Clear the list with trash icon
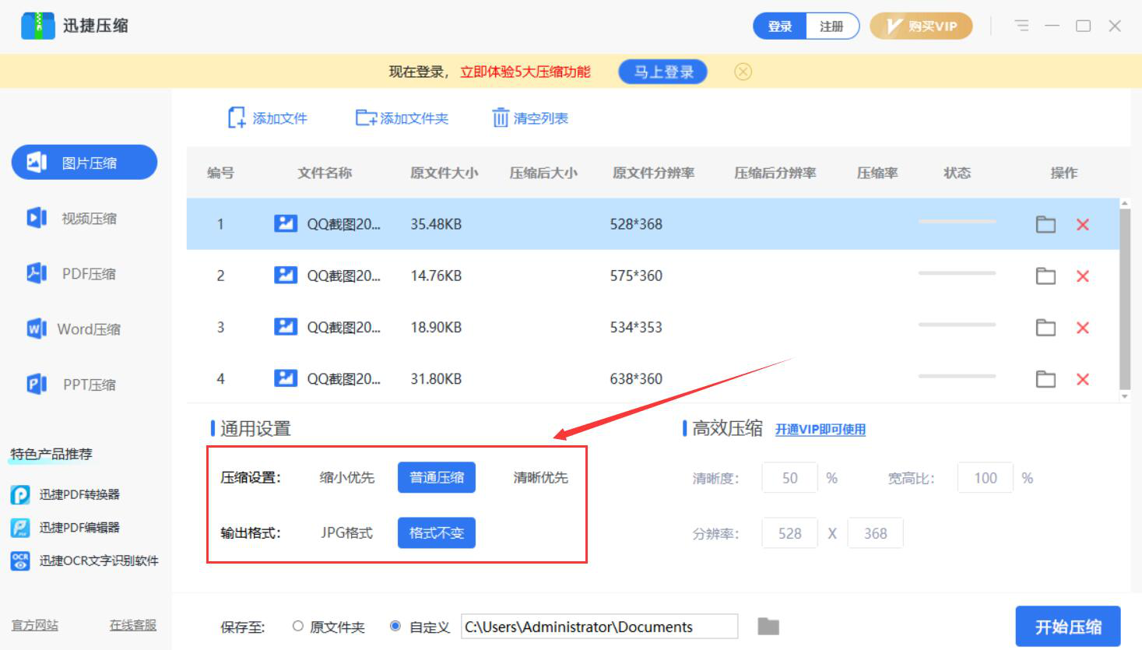Image resolution: width=1142 pixels, height=650 pixels. pyautogui.click(x=501, y=118)
